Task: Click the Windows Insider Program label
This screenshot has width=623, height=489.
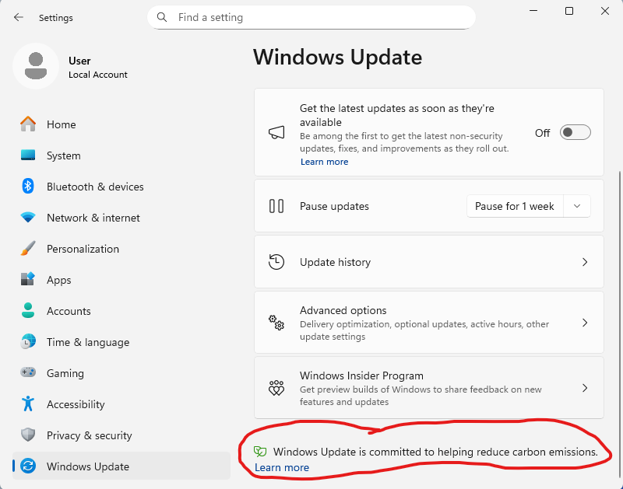Action: point(361,375)
